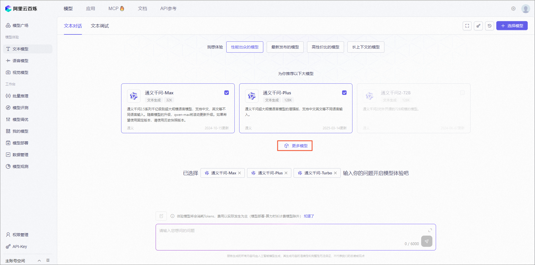Click the 更多模型 button

coord(295,146)
